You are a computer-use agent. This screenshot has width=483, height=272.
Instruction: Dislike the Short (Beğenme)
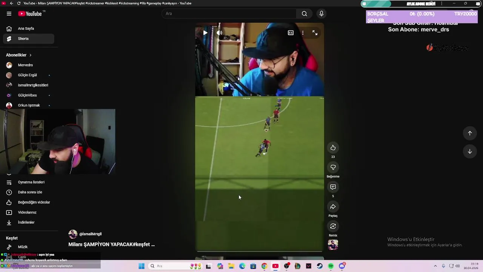coord(333,167)
